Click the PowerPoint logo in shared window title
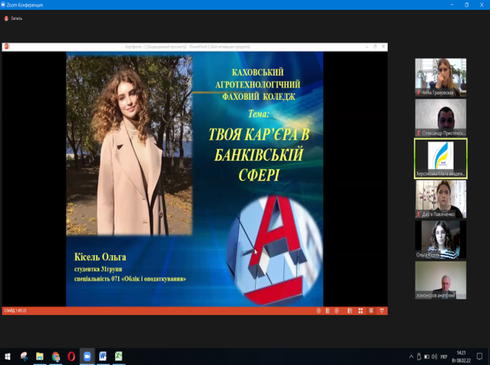This screenshot has width=490, height=365. tap(7, 47)
